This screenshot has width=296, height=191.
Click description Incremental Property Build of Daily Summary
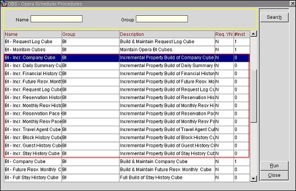point(167,66)
